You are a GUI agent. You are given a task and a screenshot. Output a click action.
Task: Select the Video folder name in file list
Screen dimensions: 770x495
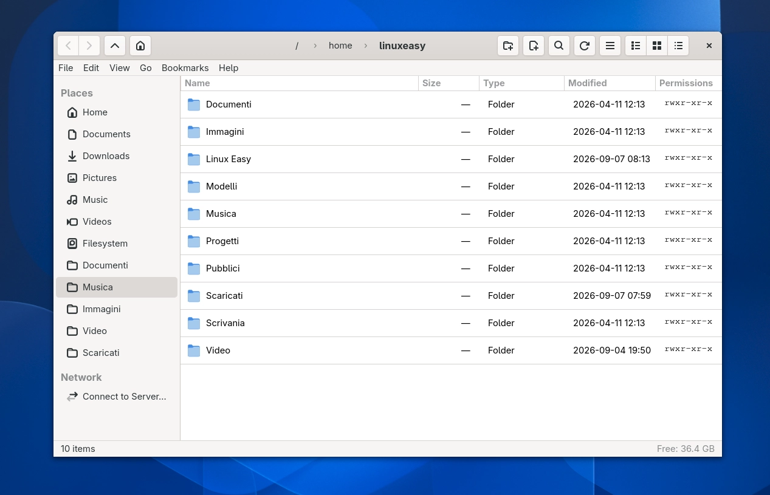(x=218, y=350)
